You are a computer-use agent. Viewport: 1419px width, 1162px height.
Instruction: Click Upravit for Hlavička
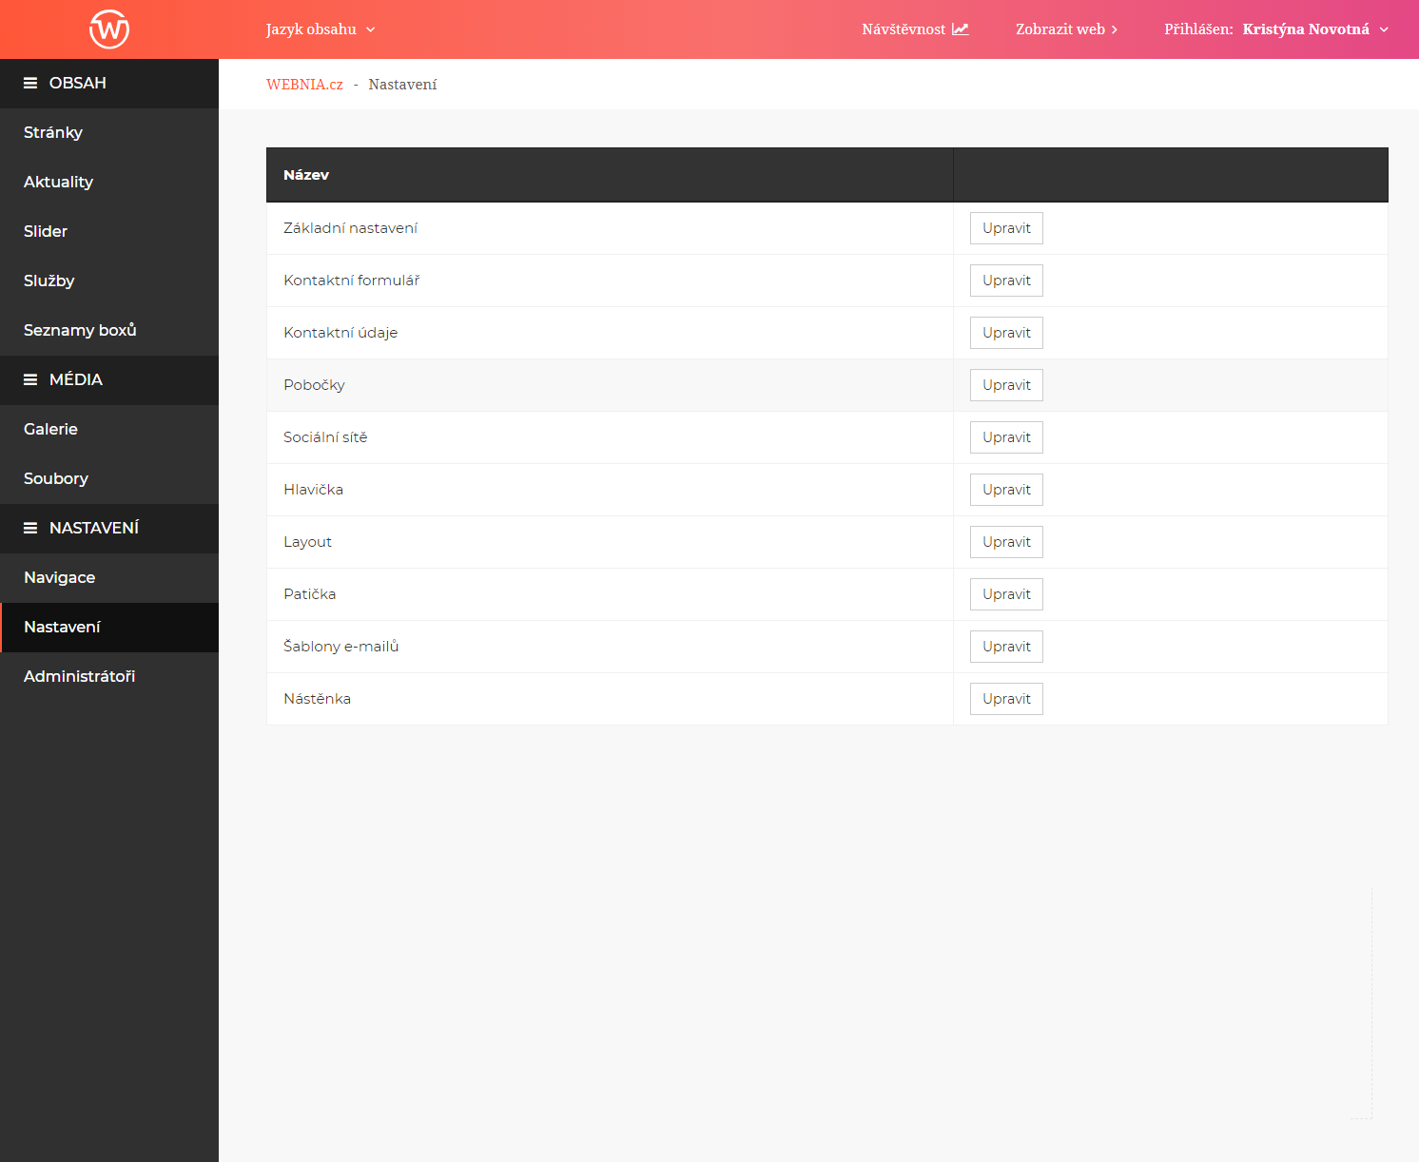pos(1006,490)
